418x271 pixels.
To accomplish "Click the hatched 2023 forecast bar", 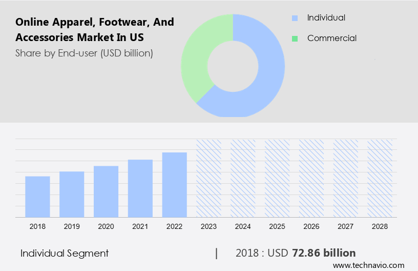I will (x=209, y=178).
